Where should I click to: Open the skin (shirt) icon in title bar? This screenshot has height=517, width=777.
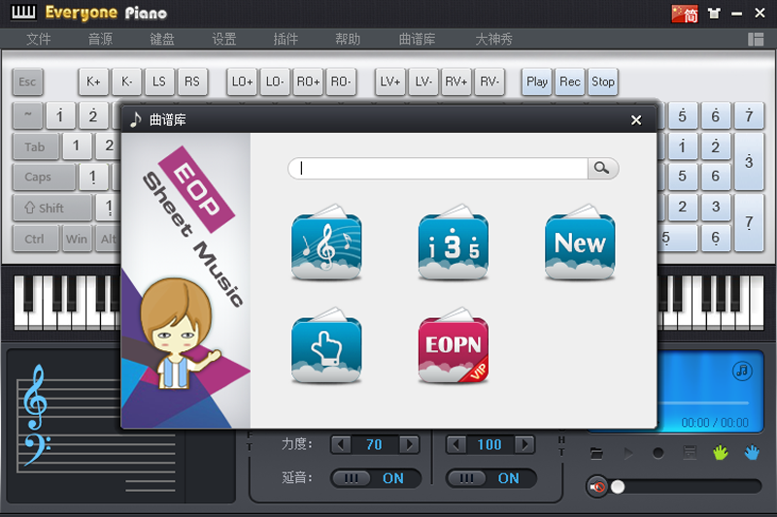coord(714,14)
